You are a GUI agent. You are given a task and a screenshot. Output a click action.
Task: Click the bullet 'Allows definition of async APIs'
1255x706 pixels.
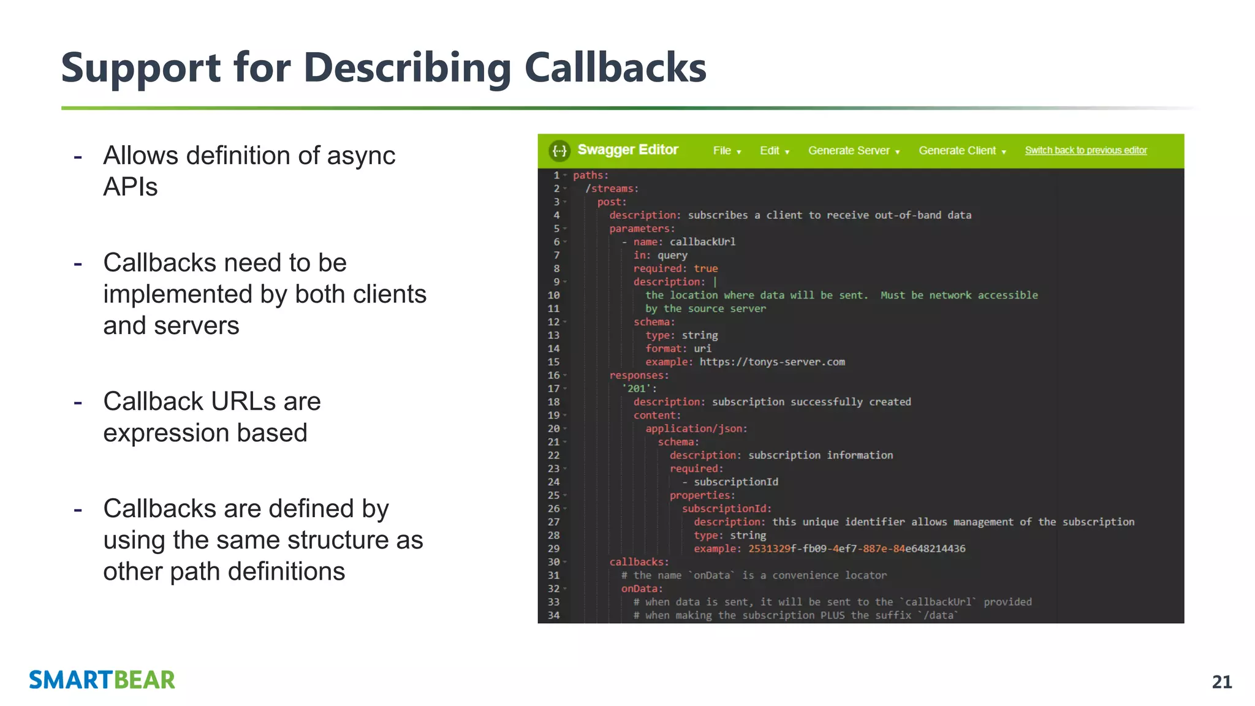click(x=249, y=171)
